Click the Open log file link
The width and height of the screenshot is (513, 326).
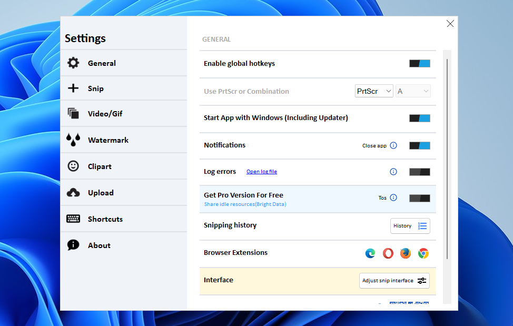261,172
